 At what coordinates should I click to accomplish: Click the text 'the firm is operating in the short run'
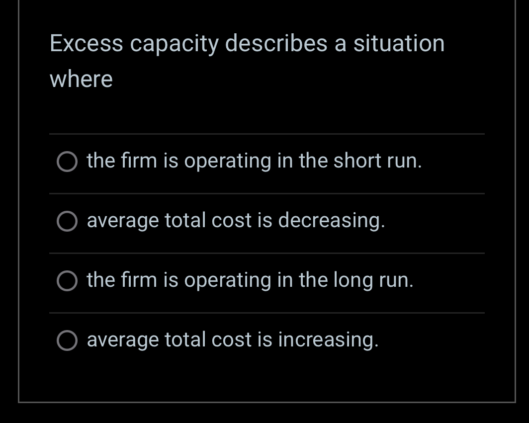pos(255,161)
